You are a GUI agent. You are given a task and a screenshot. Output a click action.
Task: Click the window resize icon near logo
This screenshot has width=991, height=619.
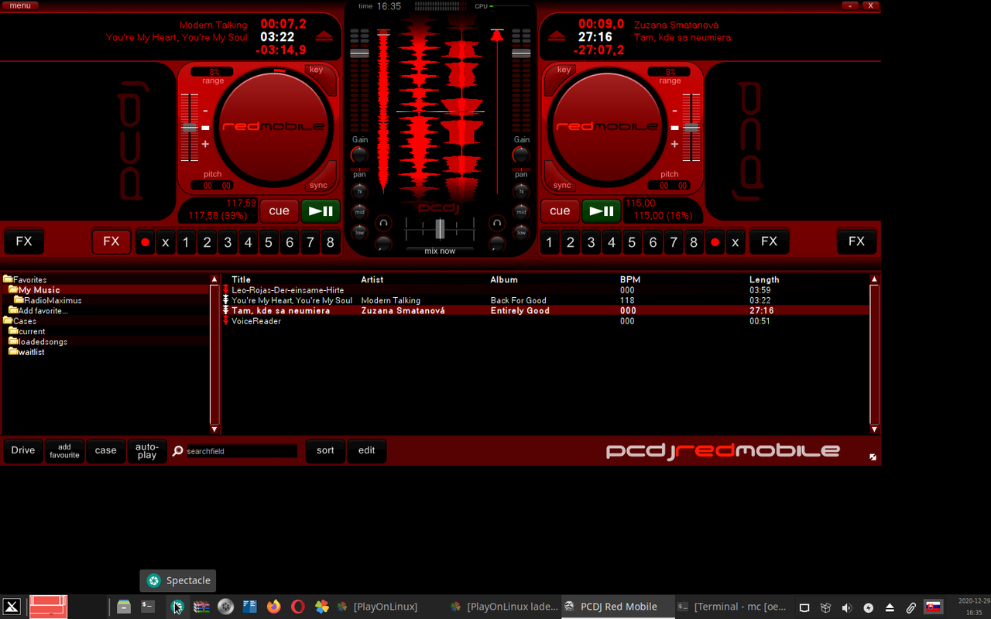873,457
